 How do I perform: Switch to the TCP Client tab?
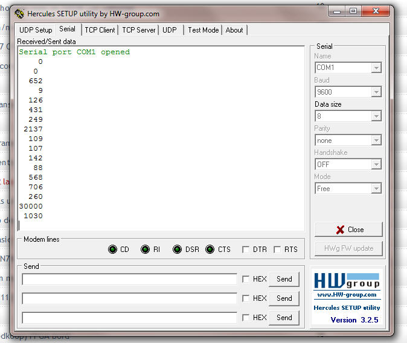pyautogui.click(x=100, y=30)
